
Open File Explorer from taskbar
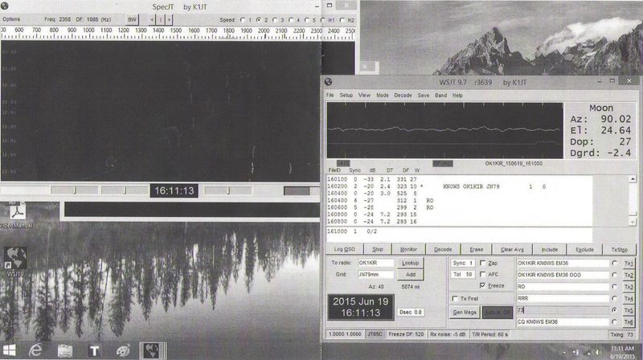(65, 350)
